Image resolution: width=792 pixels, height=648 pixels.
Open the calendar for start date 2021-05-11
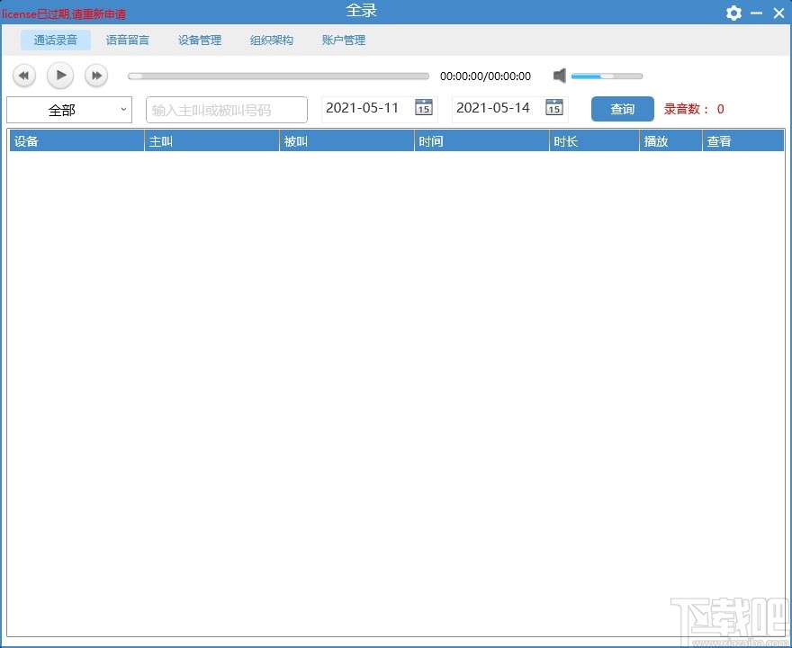[423, 107]
